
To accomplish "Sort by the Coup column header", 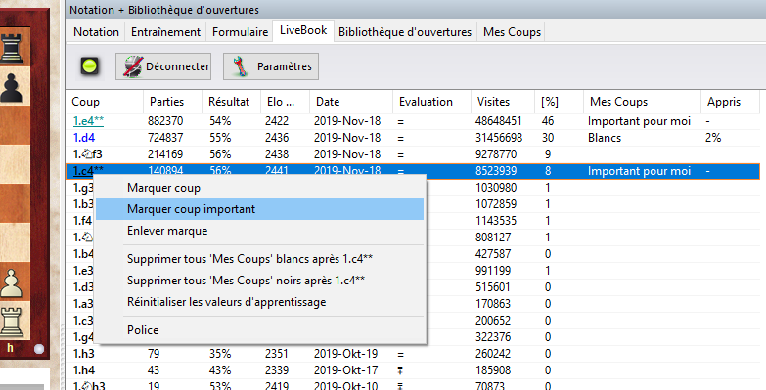I will [x=105, y=102].
